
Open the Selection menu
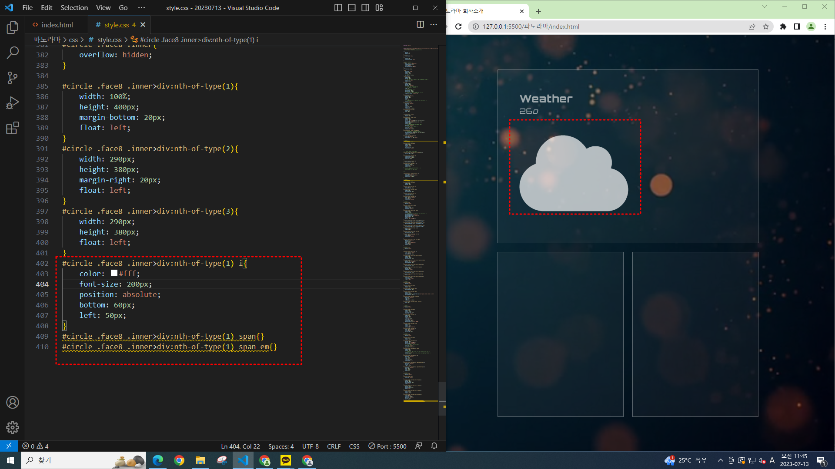point(74,8)
